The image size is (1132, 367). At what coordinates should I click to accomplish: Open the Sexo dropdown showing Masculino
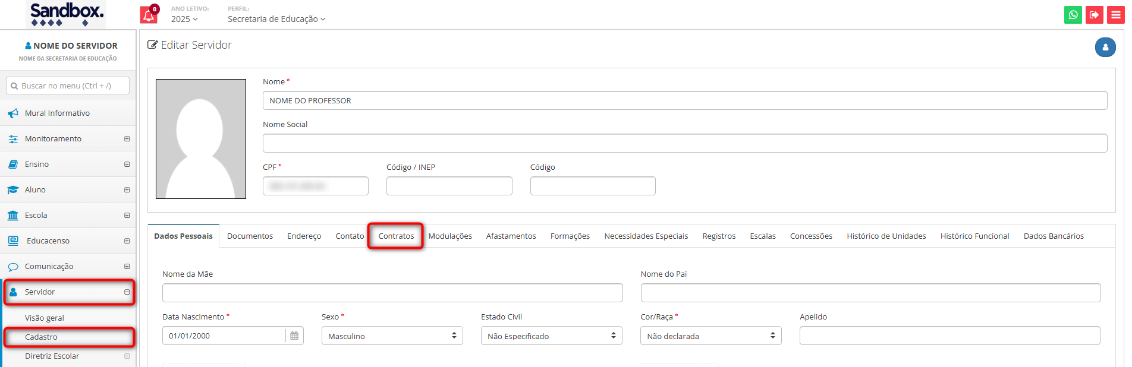coord(392,336)
